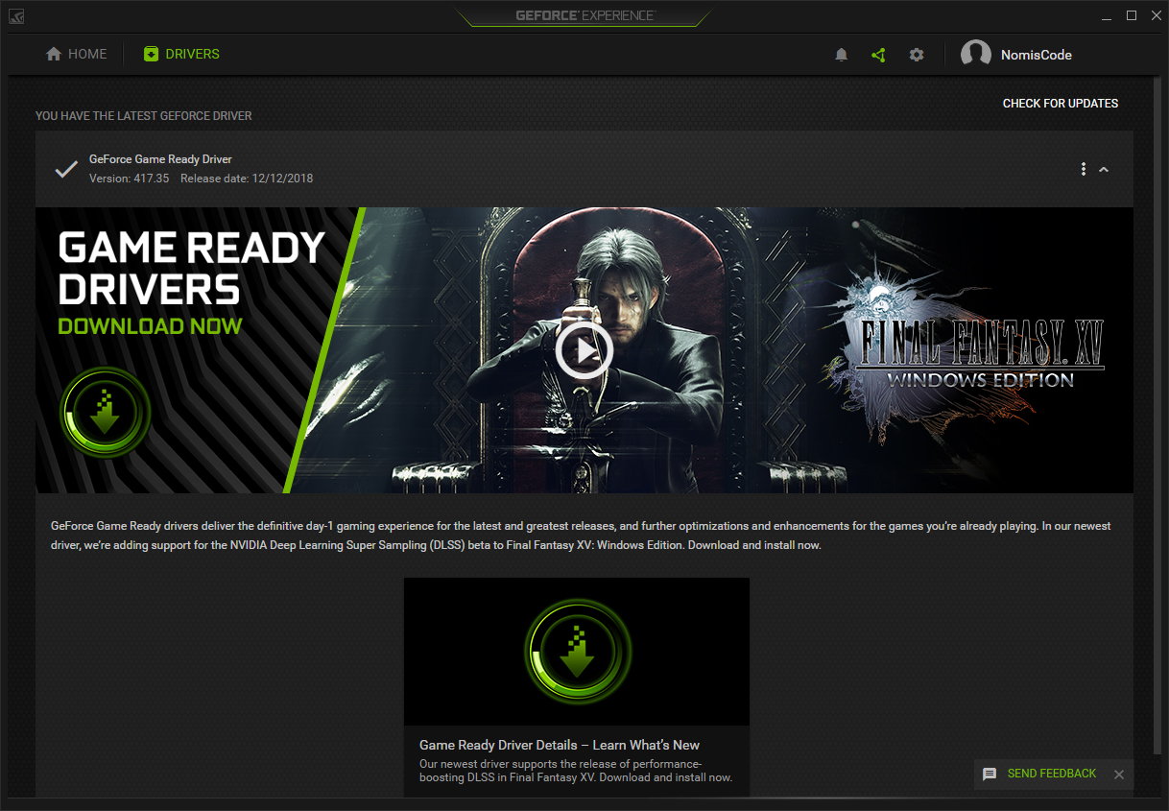Open the notifications bell icon
This screenshot has height=811, width=1169.
[842, 55]
